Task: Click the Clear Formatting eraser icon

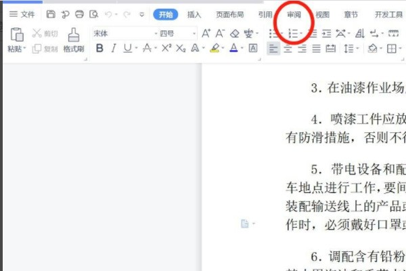Action: point(234,33)
